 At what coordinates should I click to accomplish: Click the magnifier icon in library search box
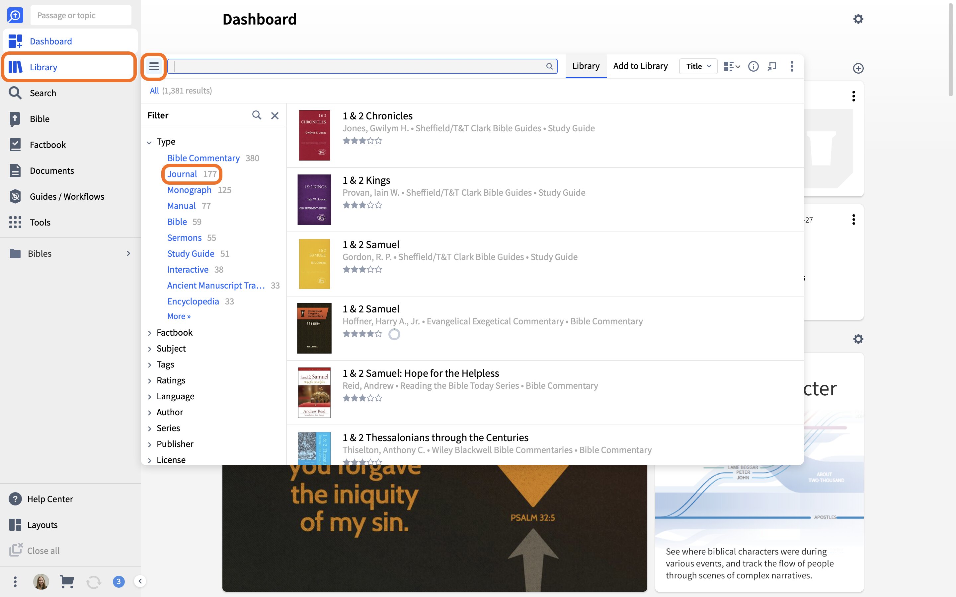coord(549,66)
